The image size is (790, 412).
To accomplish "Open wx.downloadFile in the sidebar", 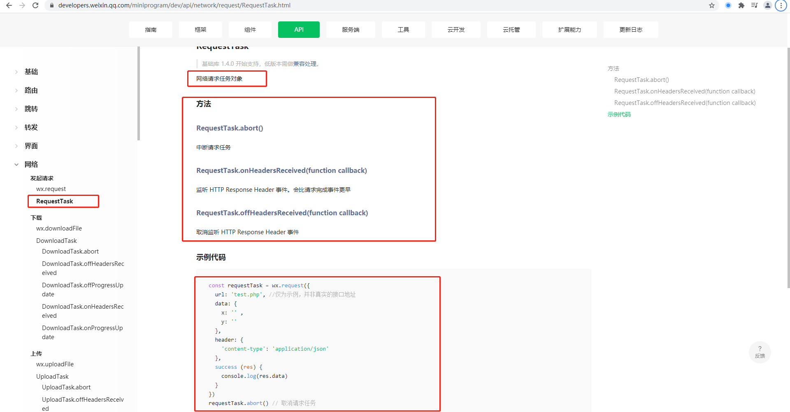I will [59, 228].
